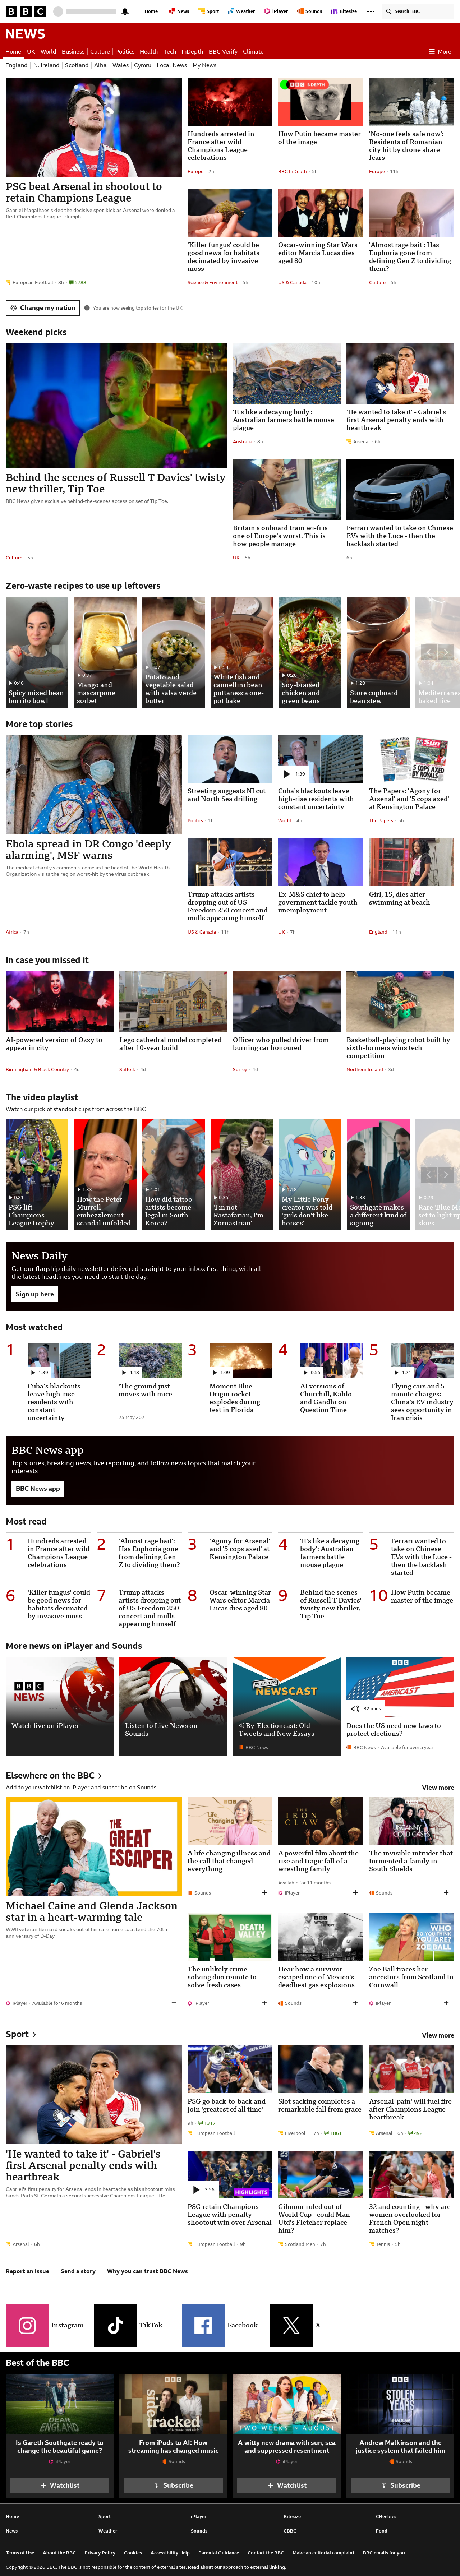This screenshot has height=2576, width=460.
Task: Add 'Zoe Ball traces her ancestors' with plus icon
Action: point(446,2003)
